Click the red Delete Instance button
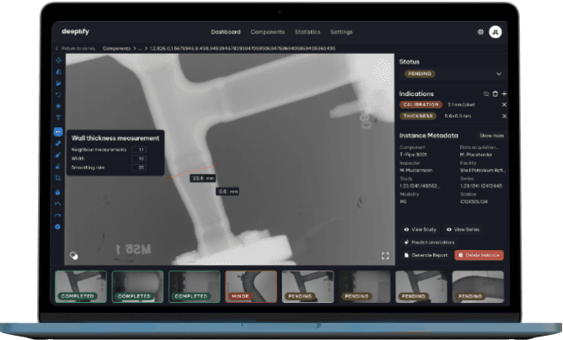This screenshot has height=340, width=563. [x=479, y=255]
